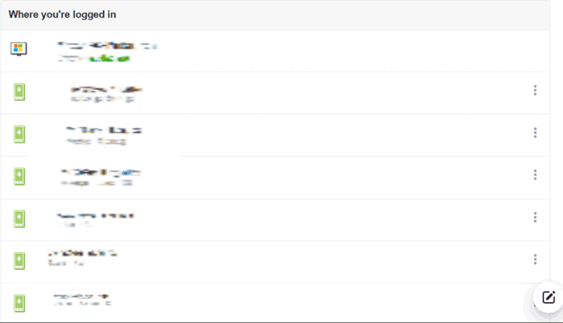Screen dimensions: 563x323
Task: Open three-dot menu for second Android session
Action: tap(535, 133)
